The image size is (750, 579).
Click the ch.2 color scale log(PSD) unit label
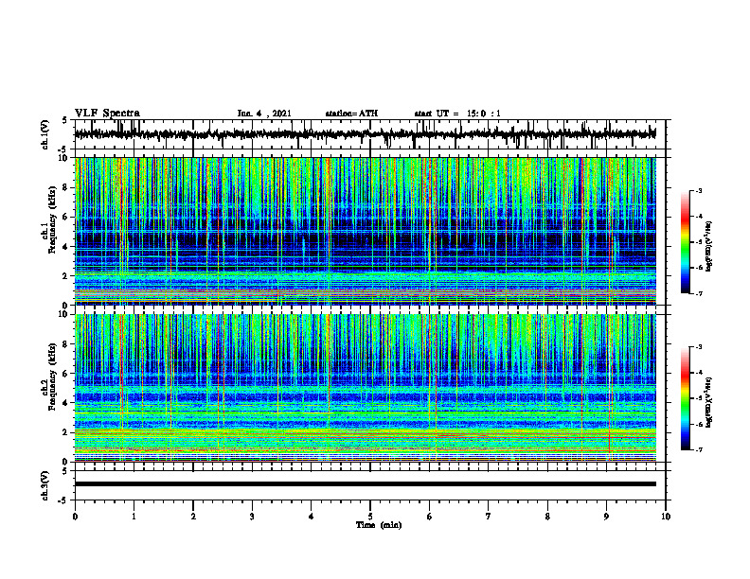tap(709, 403)
